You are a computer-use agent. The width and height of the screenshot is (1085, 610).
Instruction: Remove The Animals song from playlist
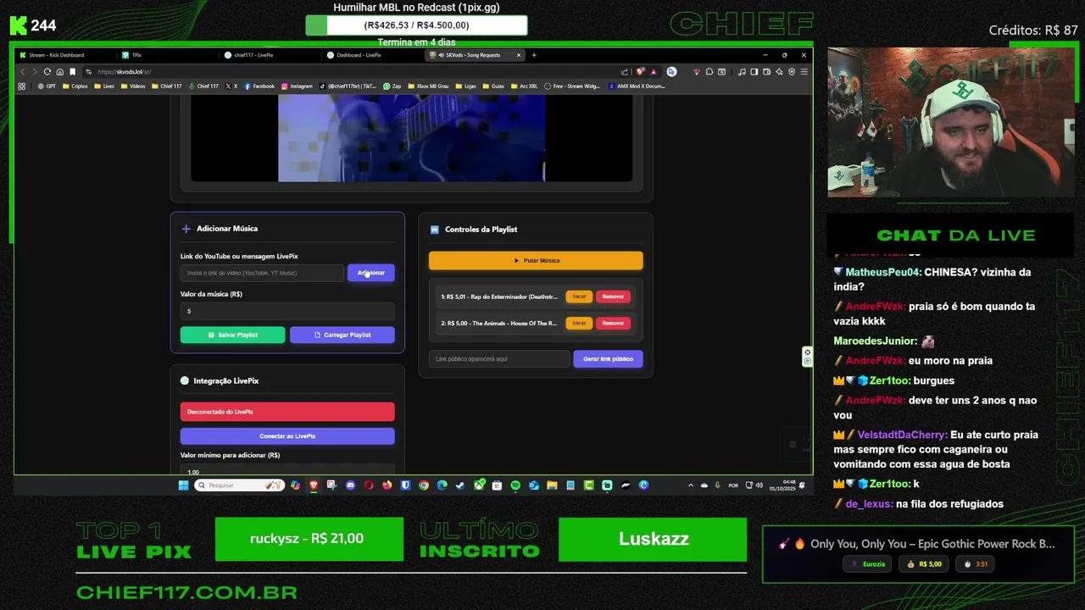(613, 323)
